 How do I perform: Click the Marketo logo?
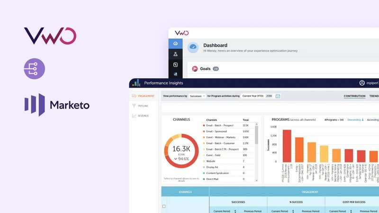57,105
